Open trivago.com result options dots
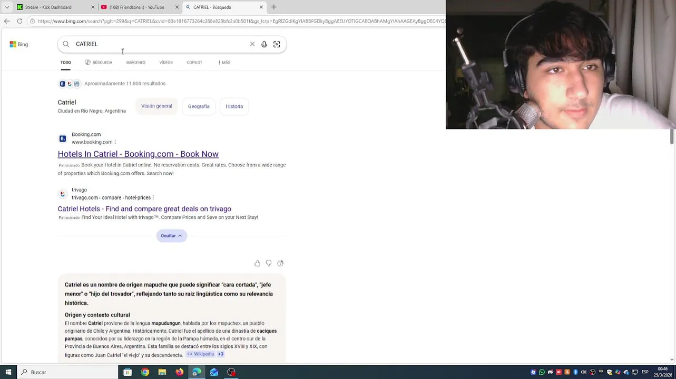The width and height of the screenshot is (676, 379). (x=153, y=197)
